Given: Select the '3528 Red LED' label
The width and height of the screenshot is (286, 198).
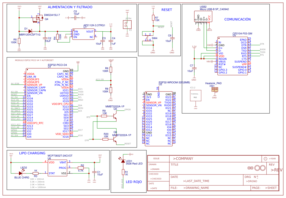Looking at the screenshot, I should tap(134, 164).
